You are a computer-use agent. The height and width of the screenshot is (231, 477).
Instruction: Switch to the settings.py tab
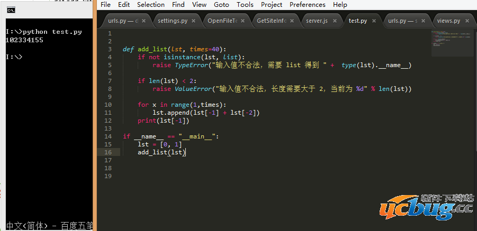click(x=172, y=21)
